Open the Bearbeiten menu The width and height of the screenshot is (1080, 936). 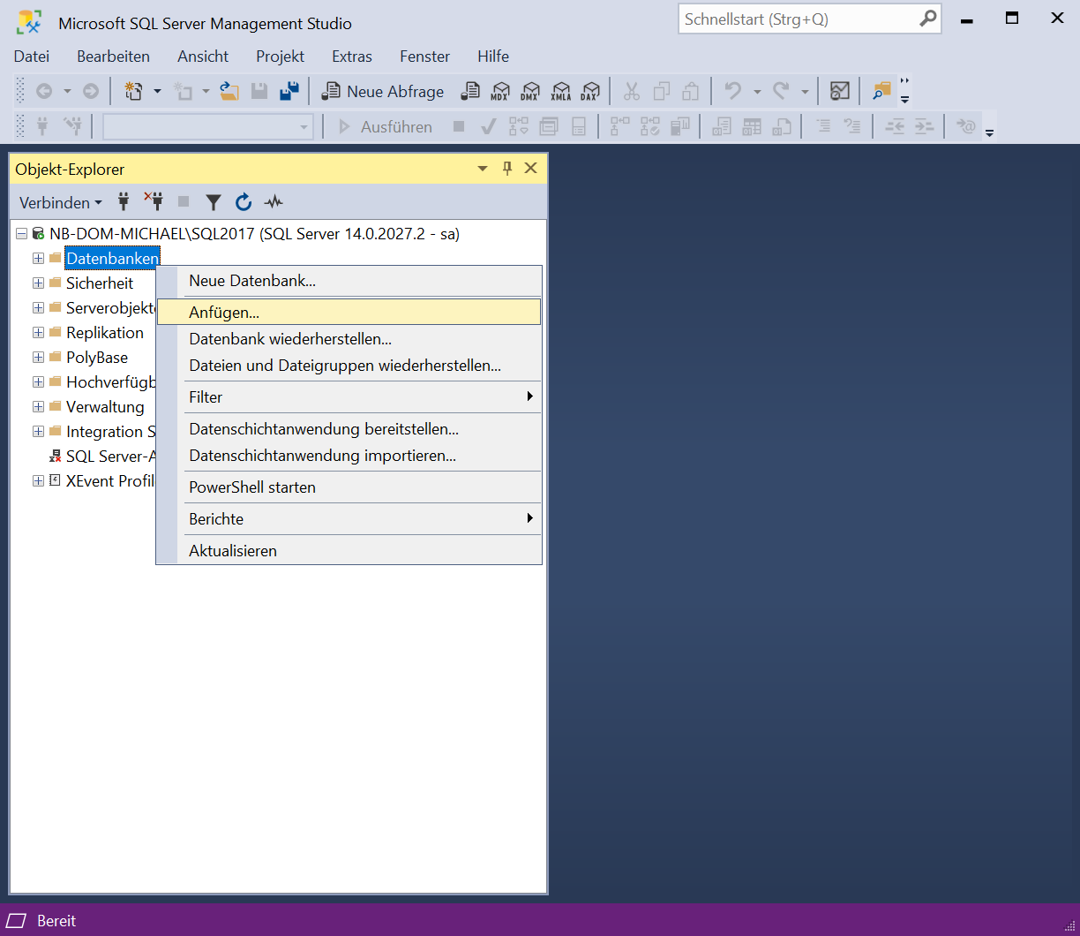[x=114, y=57]
